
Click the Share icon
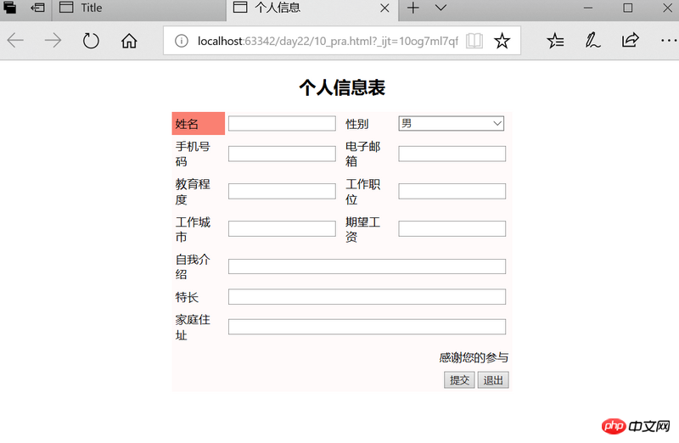click(x=630, y=40)
